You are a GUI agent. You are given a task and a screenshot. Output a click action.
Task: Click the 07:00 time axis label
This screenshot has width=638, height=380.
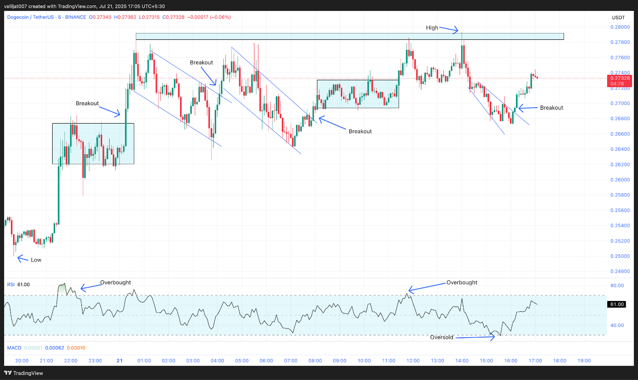pos(291,360)
